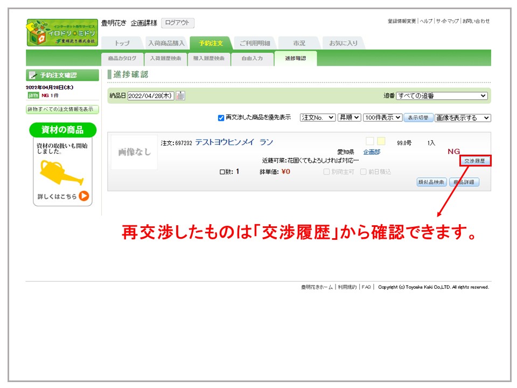The height and width of the screenshot is (388, 517).
Task: Tick the 前日積込 checkbox
Action: click(364, 172)
